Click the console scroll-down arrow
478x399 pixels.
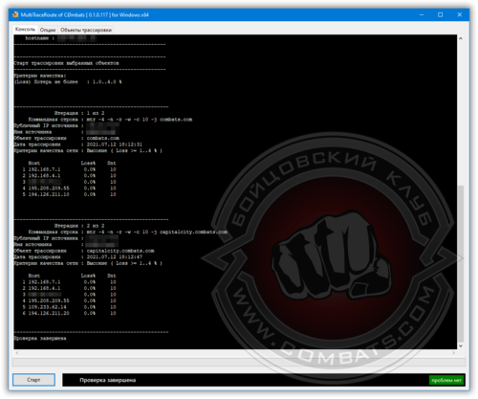point(461,345)
